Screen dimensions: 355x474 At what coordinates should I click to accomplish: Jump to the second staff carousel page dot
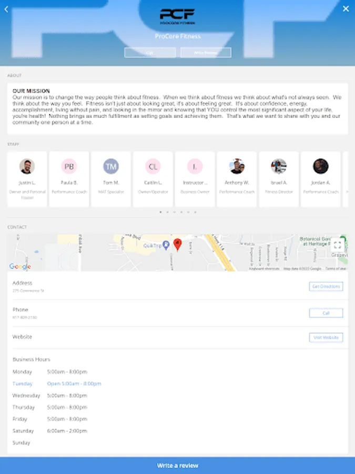[x=168, y=212]
